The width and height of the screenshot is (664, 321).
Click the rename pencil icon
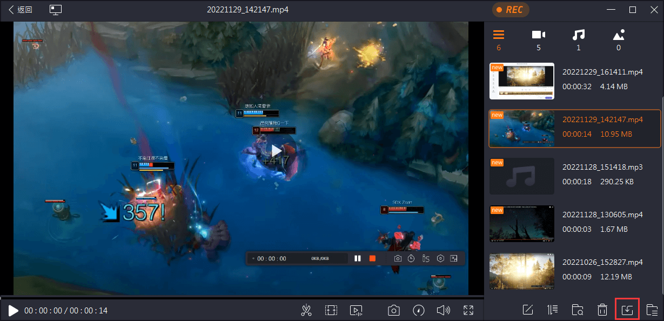click(528, 310)
